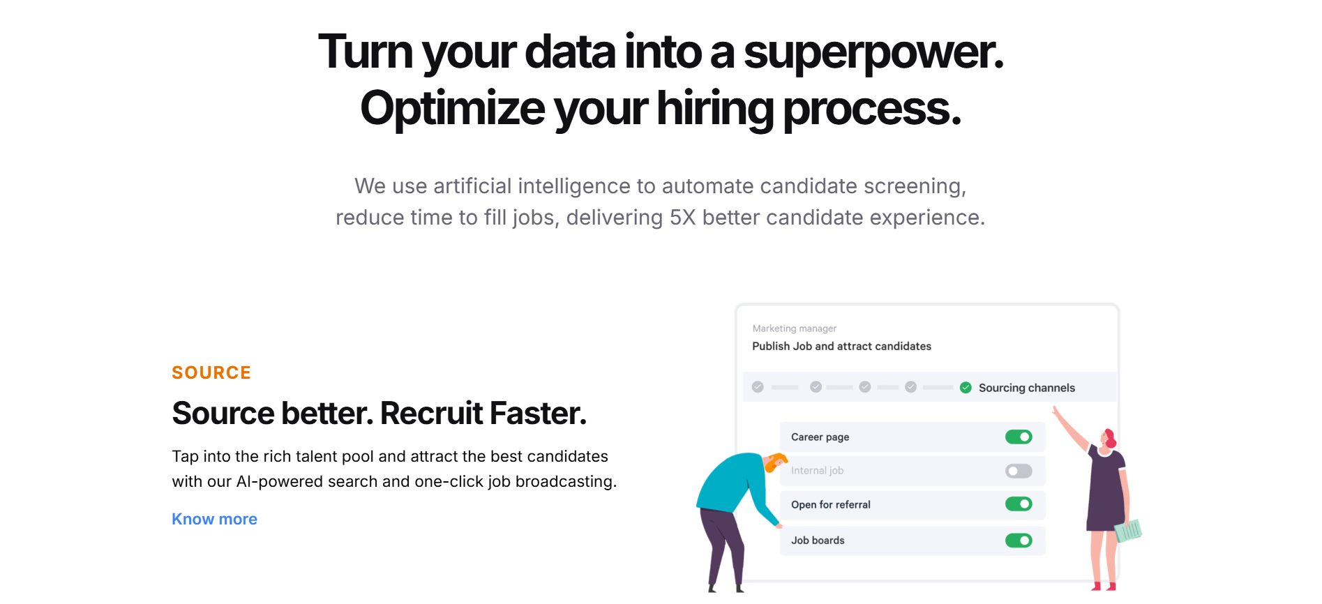This screenshot has height=604, width=1322.
Task: Click the second grey step checkmark circle
Action: pyautogui.click(x=816, y=387)
